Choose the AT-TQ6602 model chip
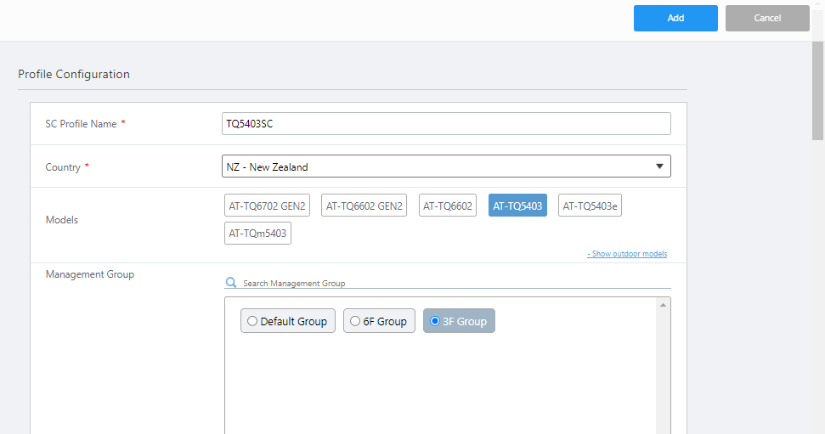The image size is (825, 434). coord(448,206)
